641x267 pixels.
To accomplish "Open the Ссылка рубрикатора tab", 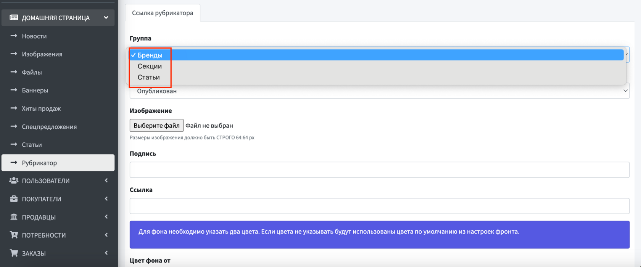I will click(163, 13).
